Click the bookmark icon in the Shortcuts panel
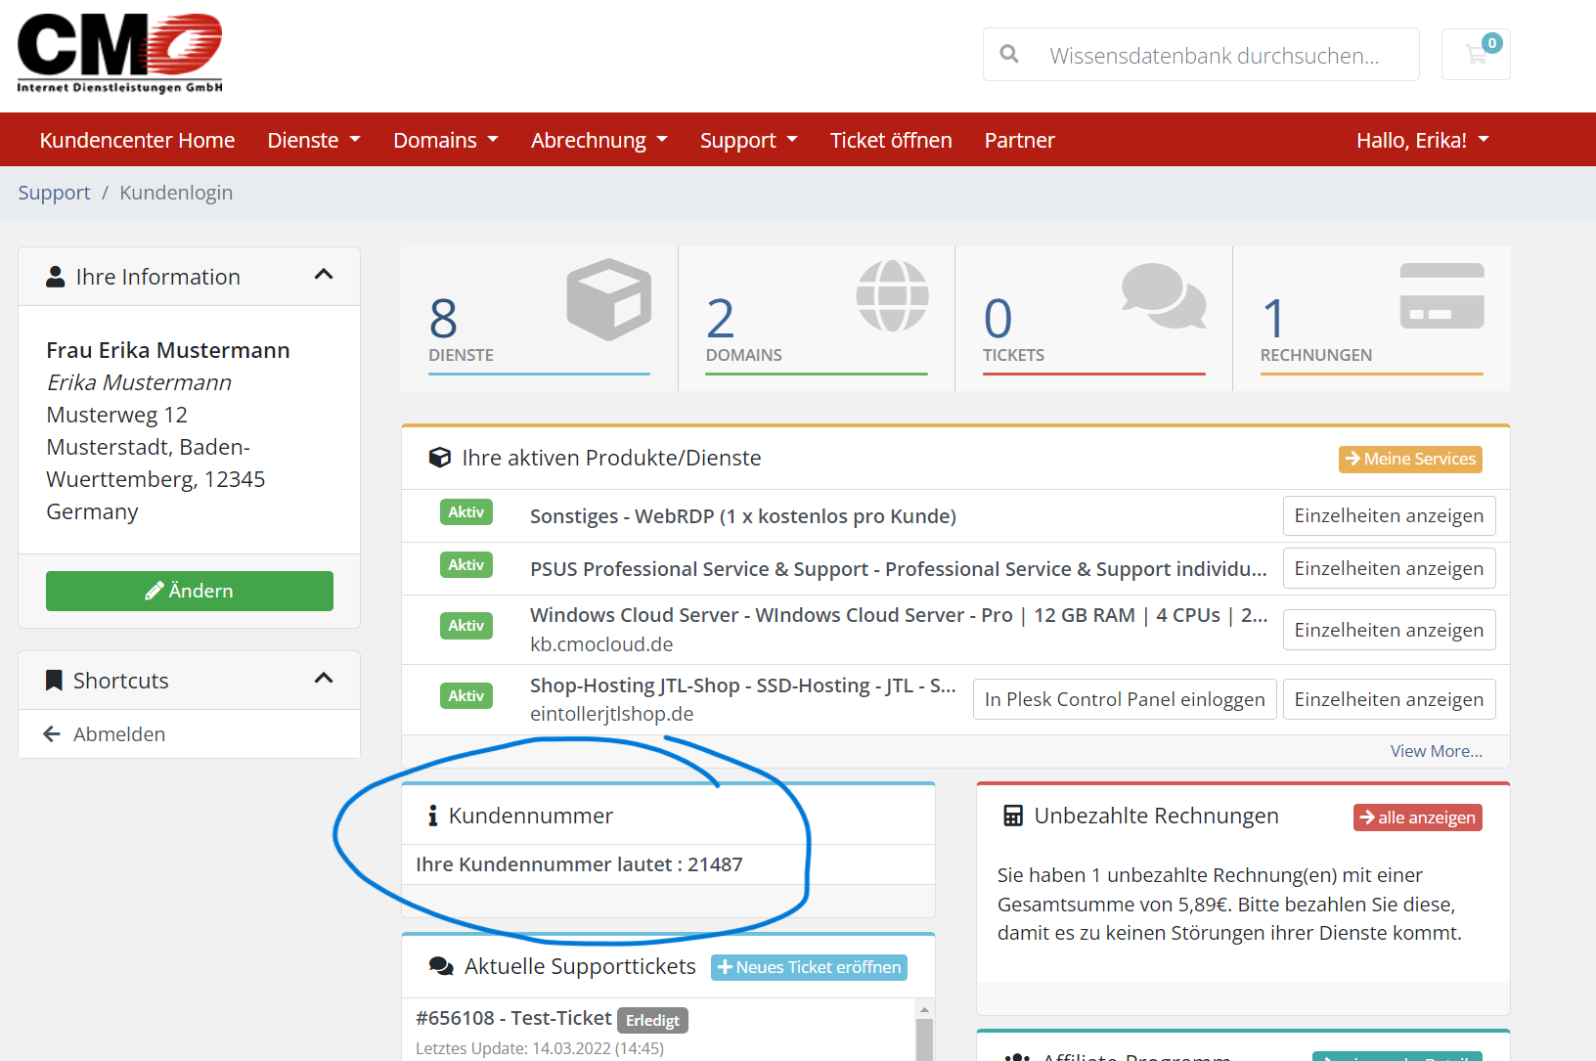This screenshot has width=1596, height=1061. (53, 680)
